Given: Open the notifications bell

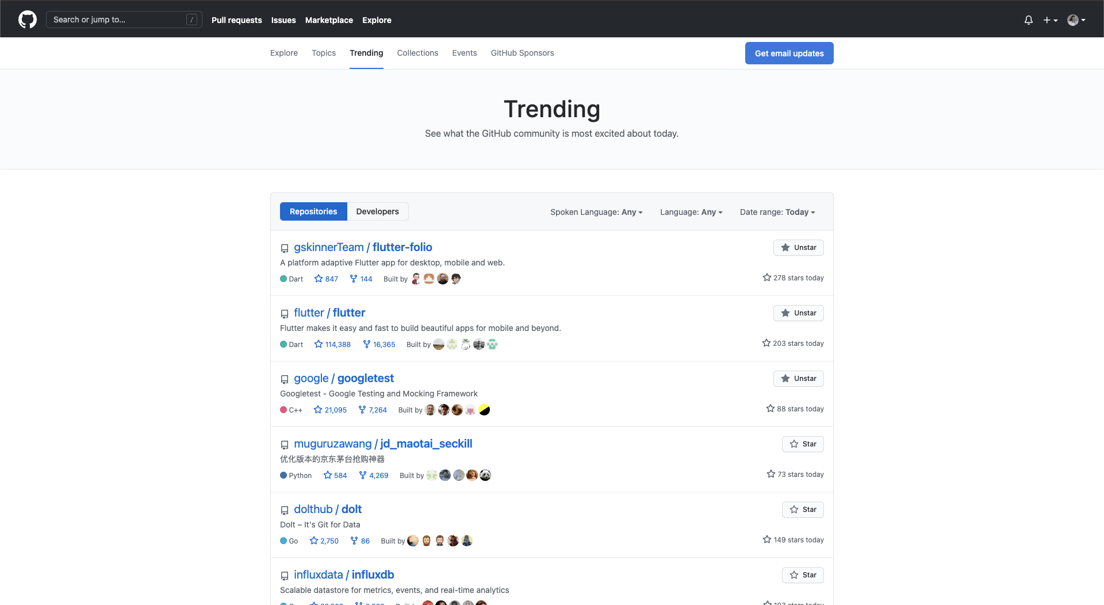Looking at the screenshot, I should pyautogui.click(x=1029, y=20).
